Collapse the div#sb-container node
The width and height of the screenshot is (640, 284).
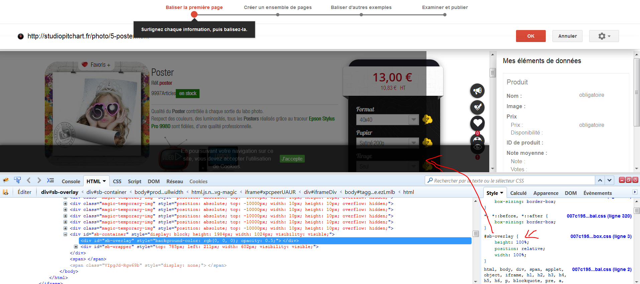pos(65,234)
